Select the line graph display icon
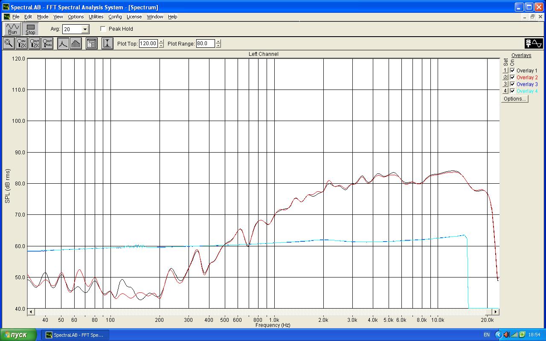The width and height of the screenshot is (546, 341). coord(63,43)
